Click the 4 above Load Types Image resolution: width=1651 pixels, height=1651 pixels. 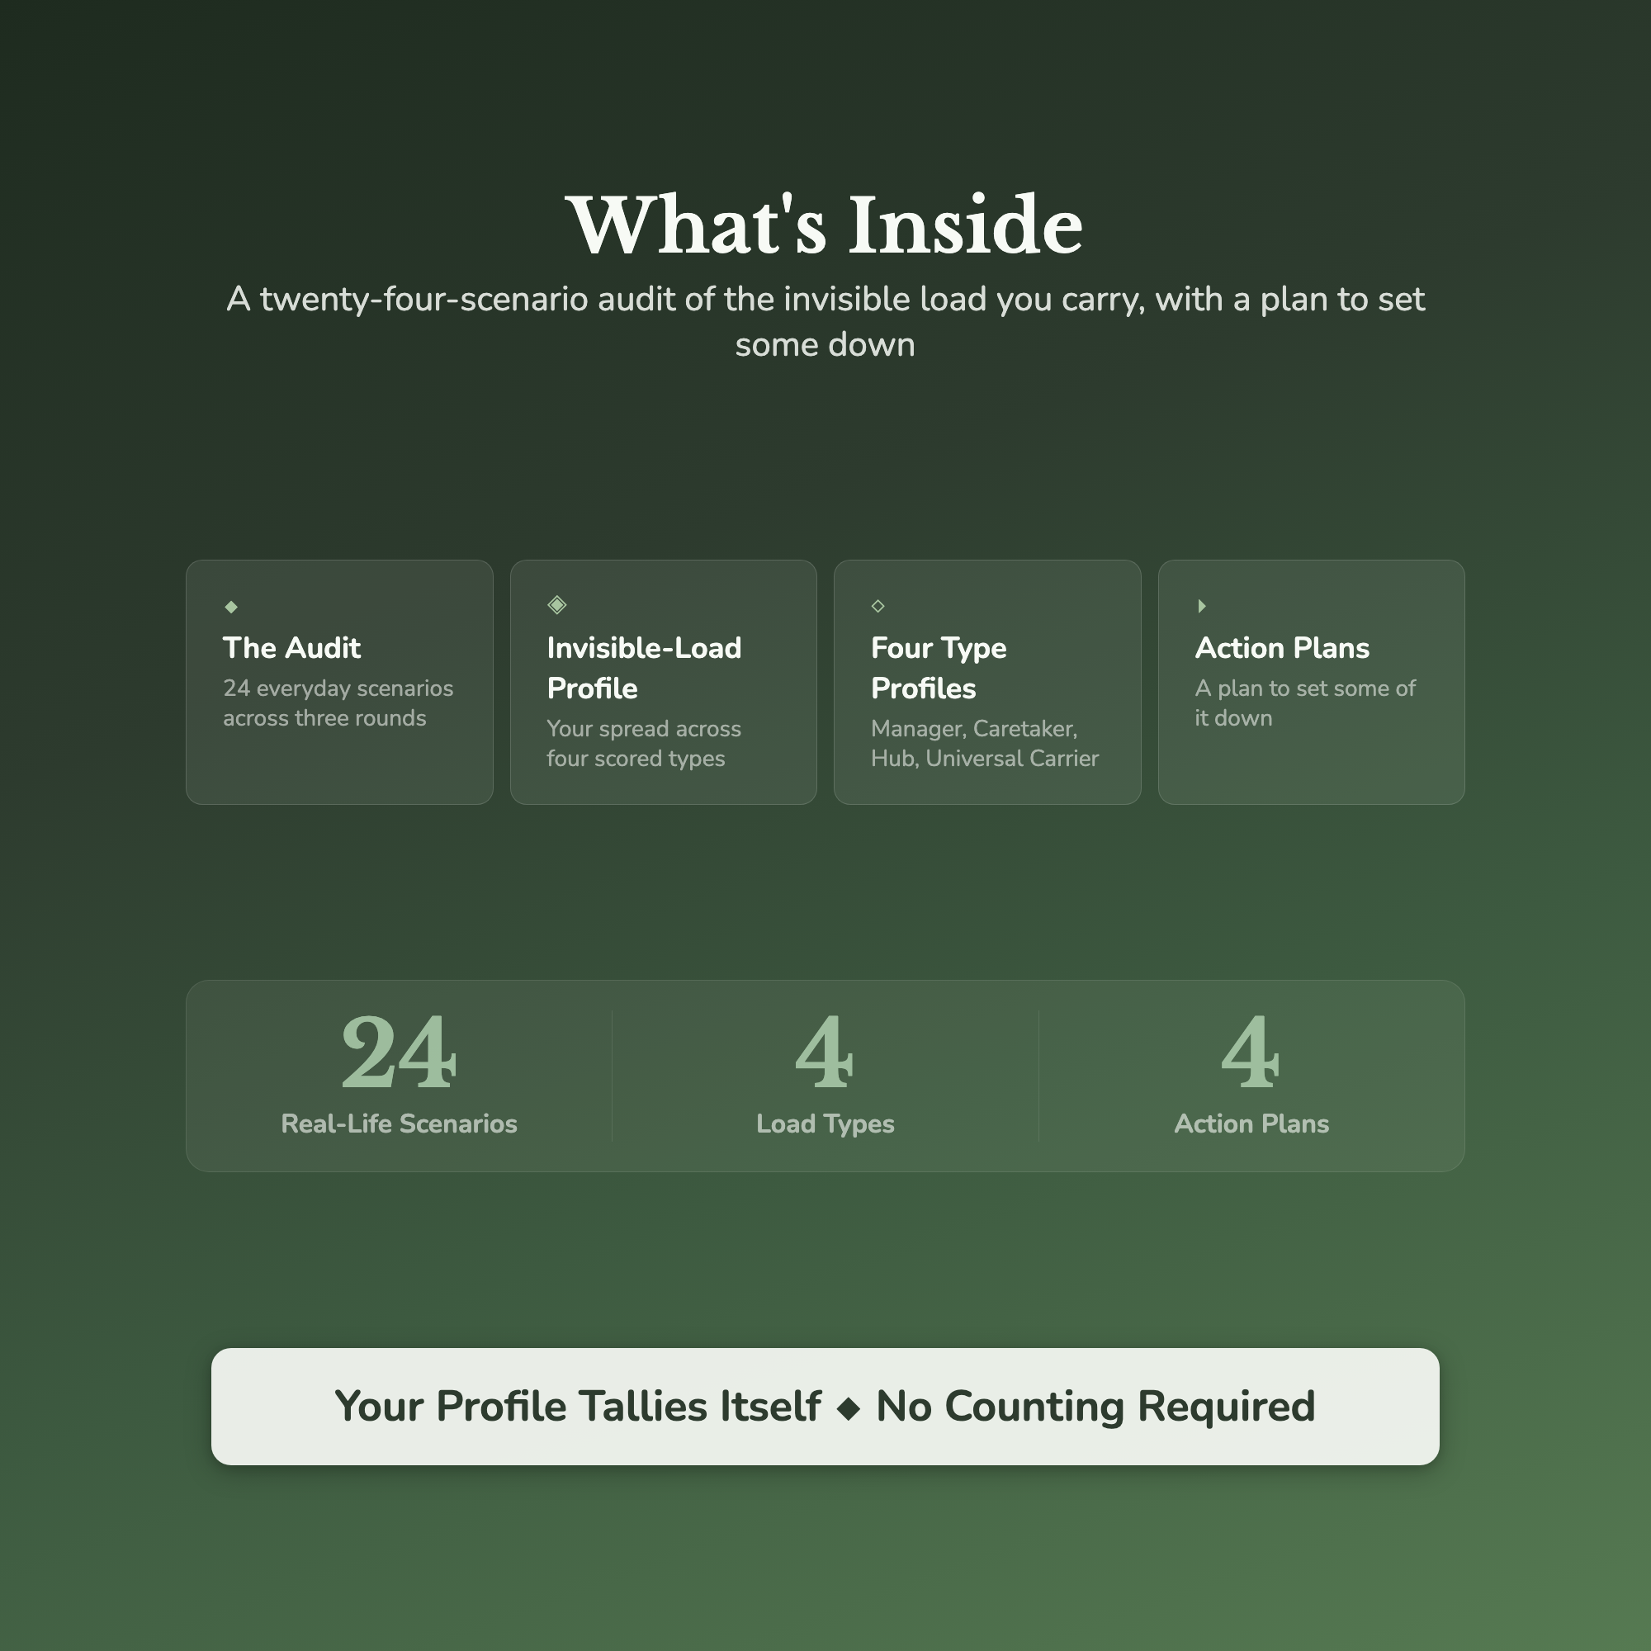click(x=825, y=1051)
